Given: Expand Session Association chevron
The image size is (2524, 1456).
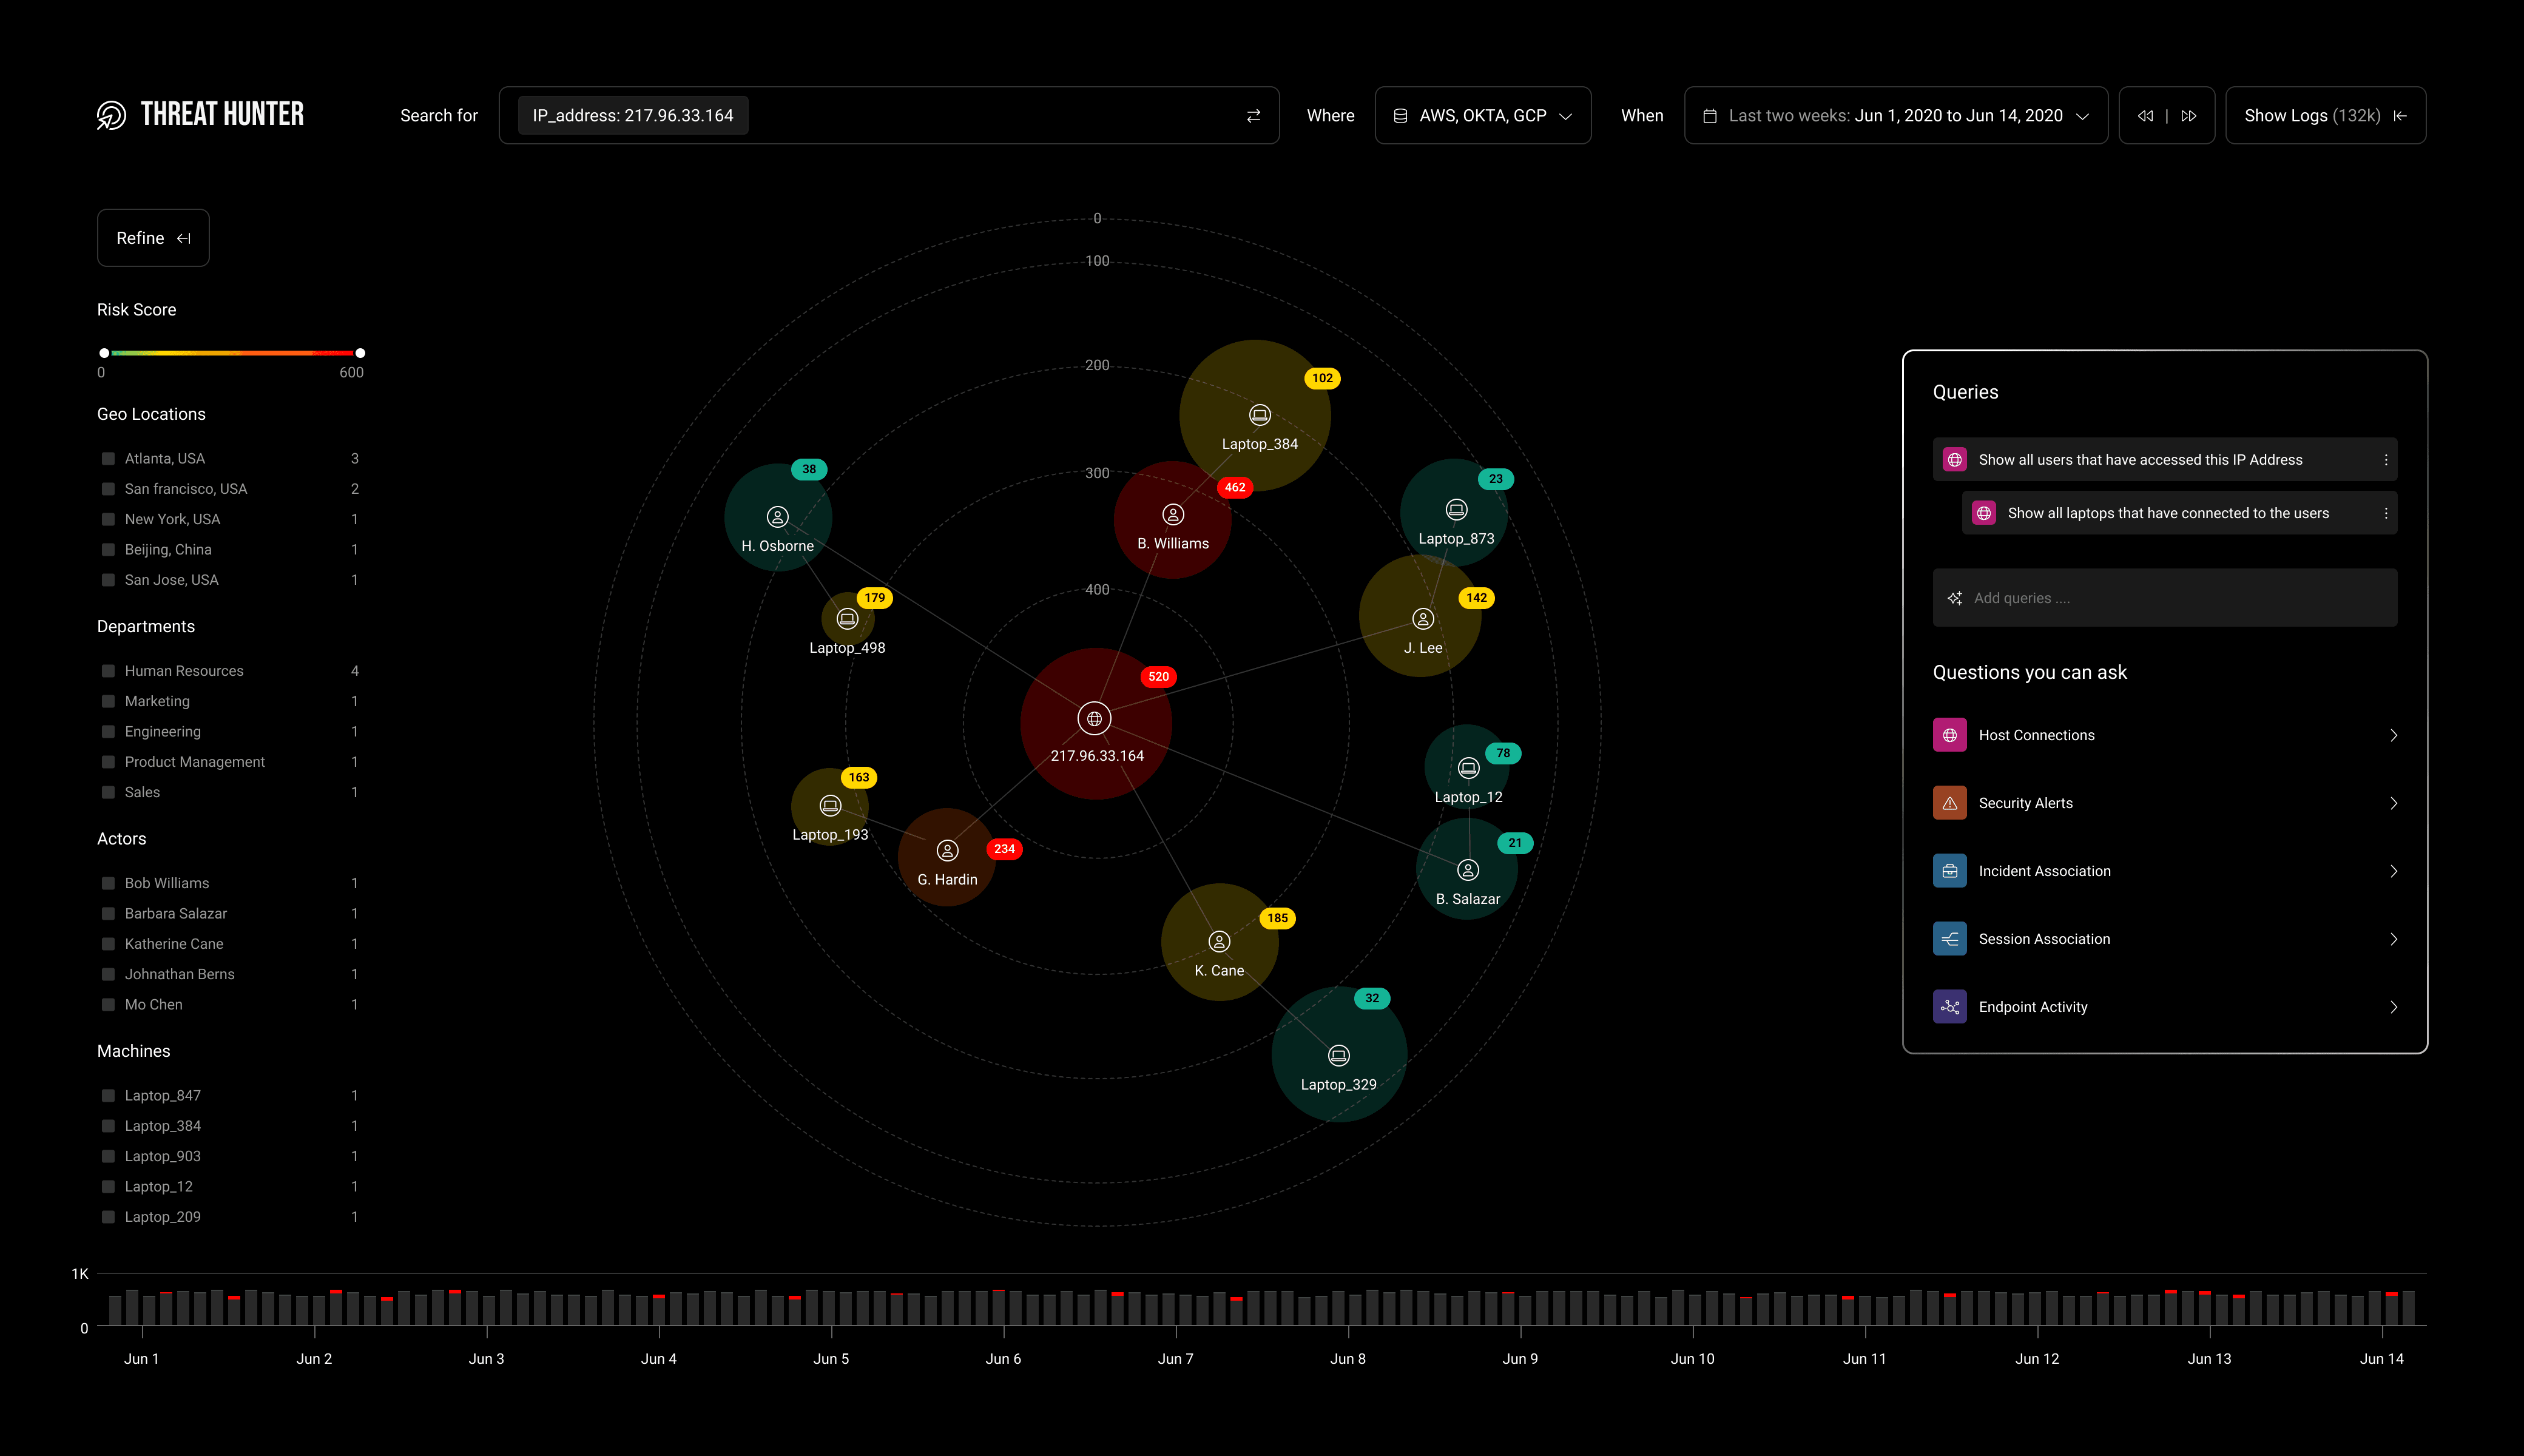Looking at the screenshot, I should point(2393,939).
